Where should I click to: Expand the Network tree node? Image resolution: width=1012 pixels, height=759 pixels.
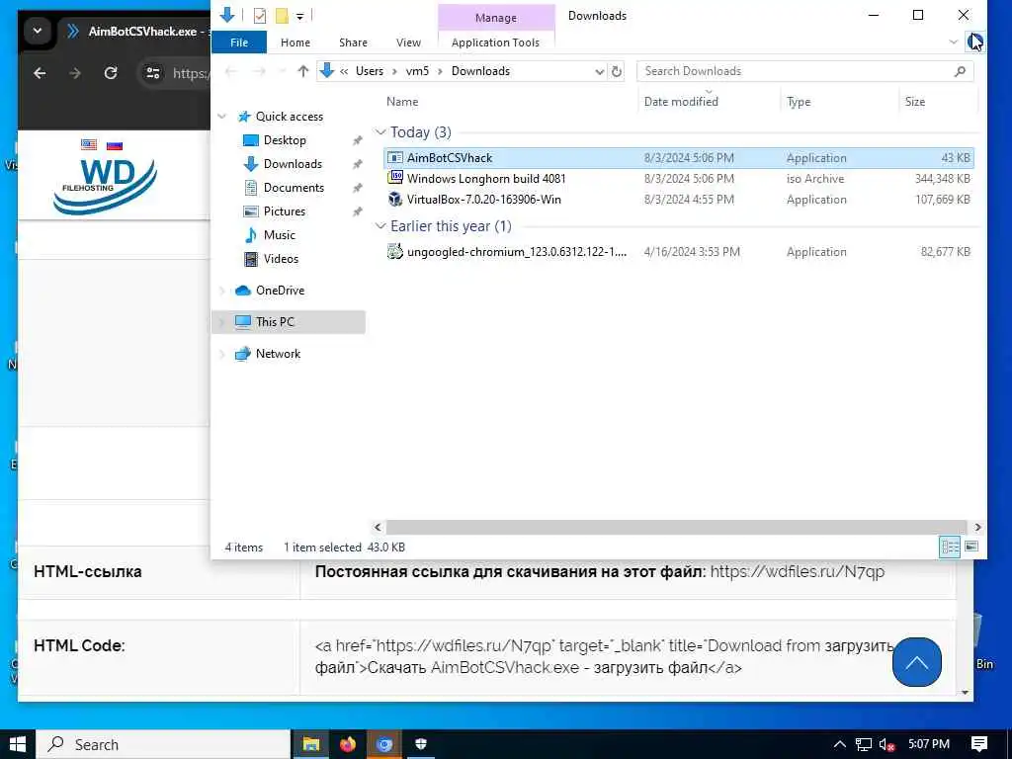click(x=222, y=355)
